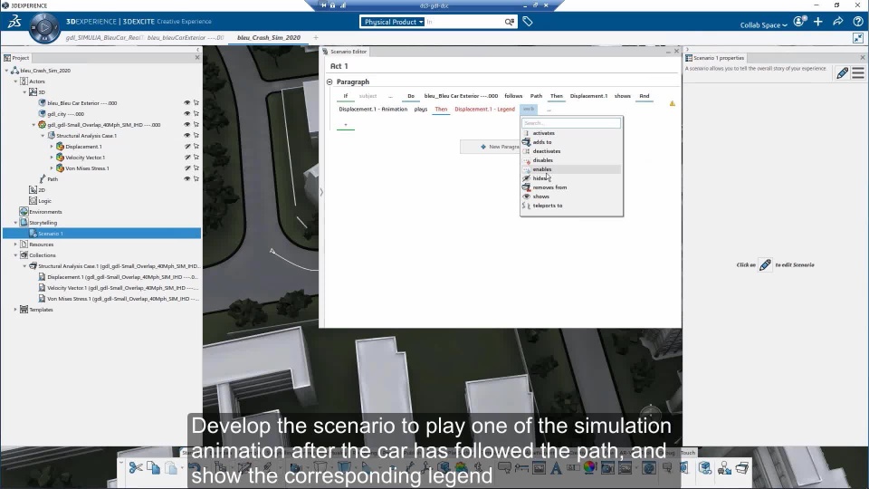
Task: Collapse the Actors tree node
Action: point(15,81)
